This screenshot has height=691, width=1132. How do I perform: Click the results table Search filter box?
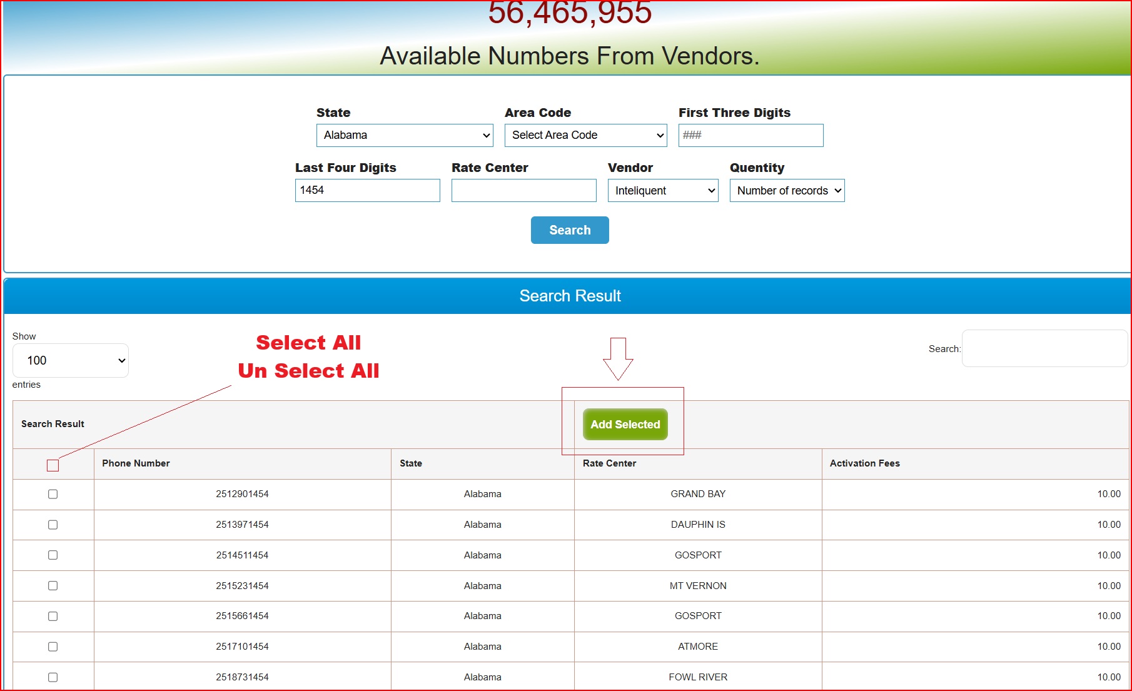[x=1044, y=349]
